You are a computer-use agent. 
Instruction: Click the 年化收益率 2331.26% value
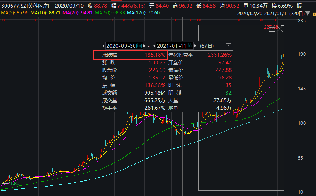pos(219,55)
